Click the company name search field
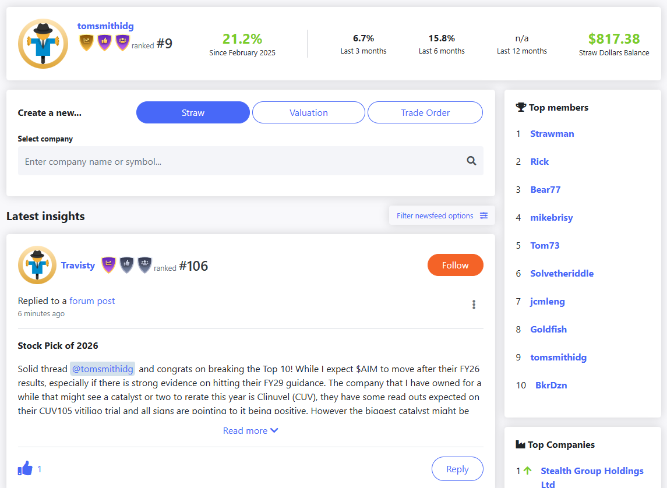The height and width of the screenshot is (488, 667). click(x=239, y=161)
